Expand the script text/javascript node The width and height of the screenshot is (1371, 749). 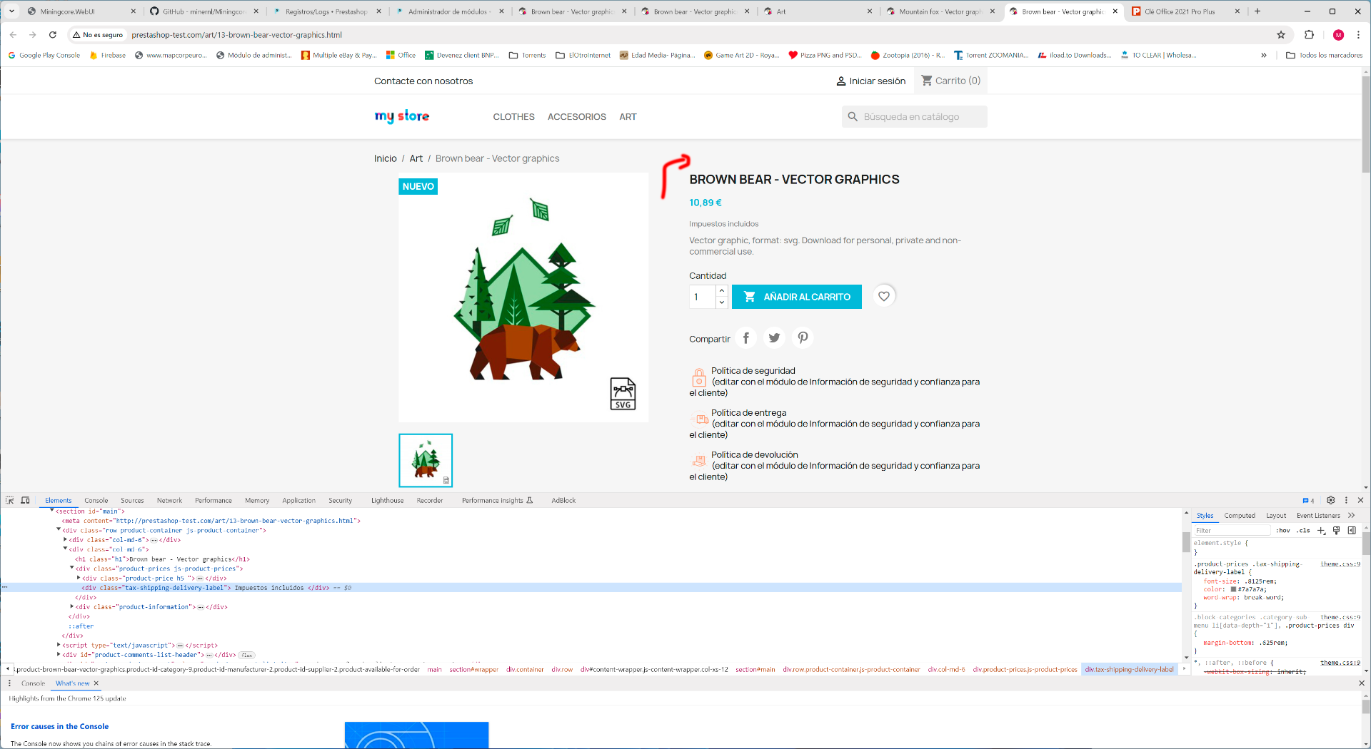(x=59, y=645)
